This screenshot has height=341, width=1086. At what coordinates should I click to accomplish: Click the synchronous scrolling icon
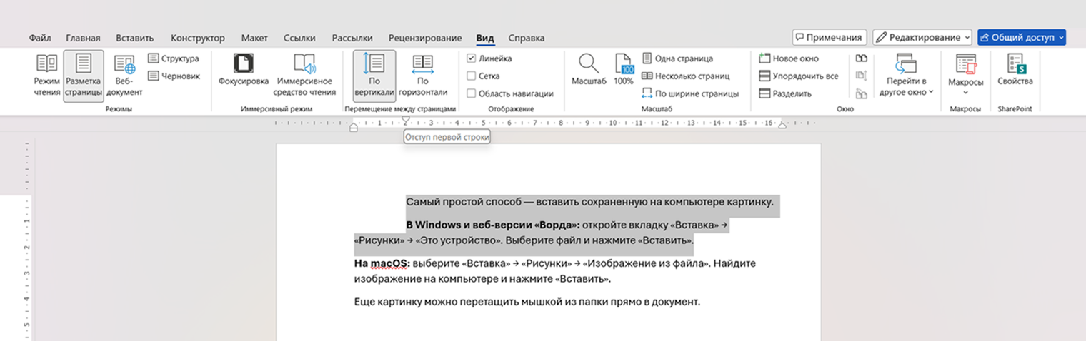pyautogui.click(x=861, y=76)
